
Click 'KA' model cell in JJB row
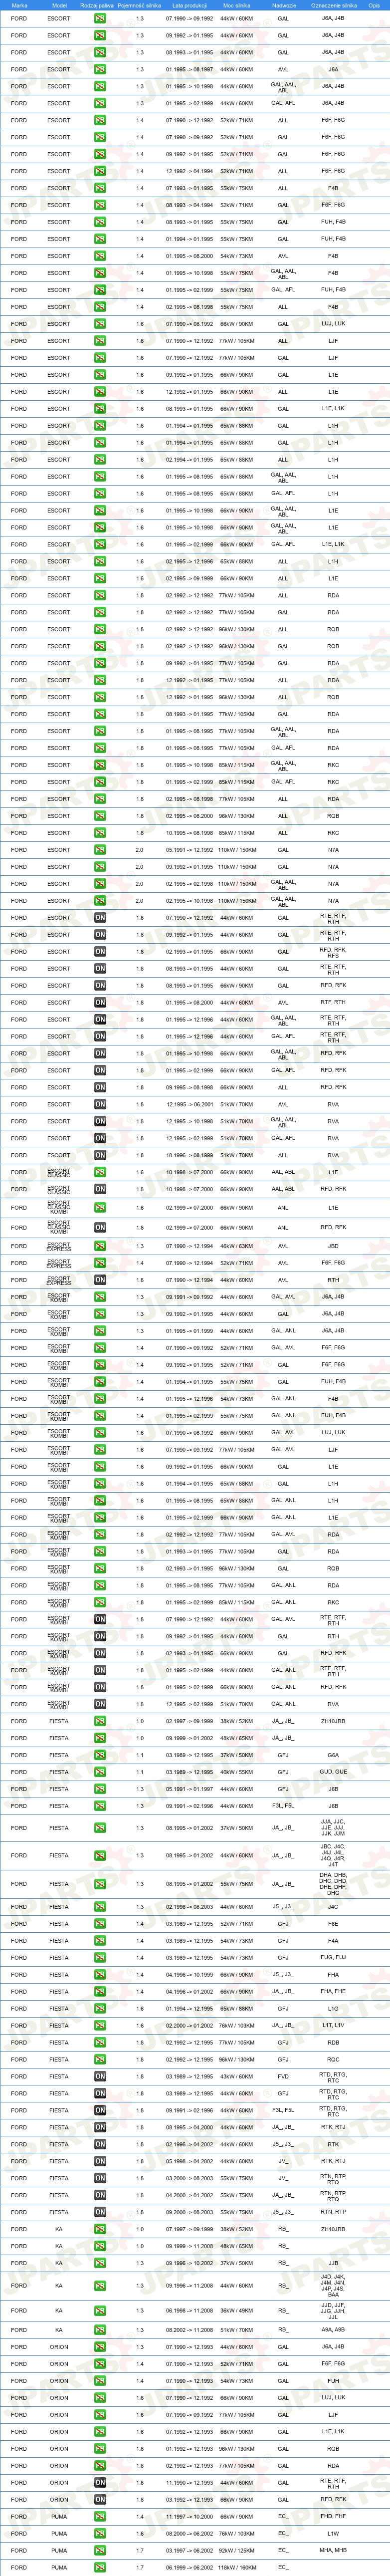click(x=59, y=2263)
